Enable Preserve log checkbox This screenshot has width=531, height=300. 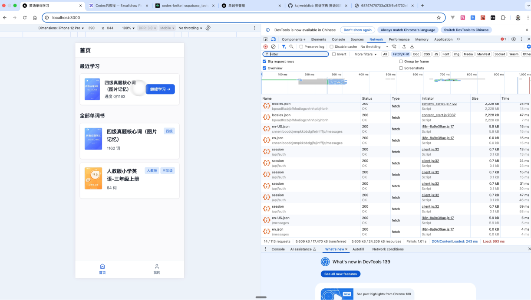coord(301,47)
